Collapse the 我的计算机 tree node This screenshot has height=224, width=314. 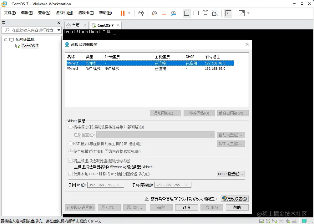pyautogui.click(x=6, y=40)
